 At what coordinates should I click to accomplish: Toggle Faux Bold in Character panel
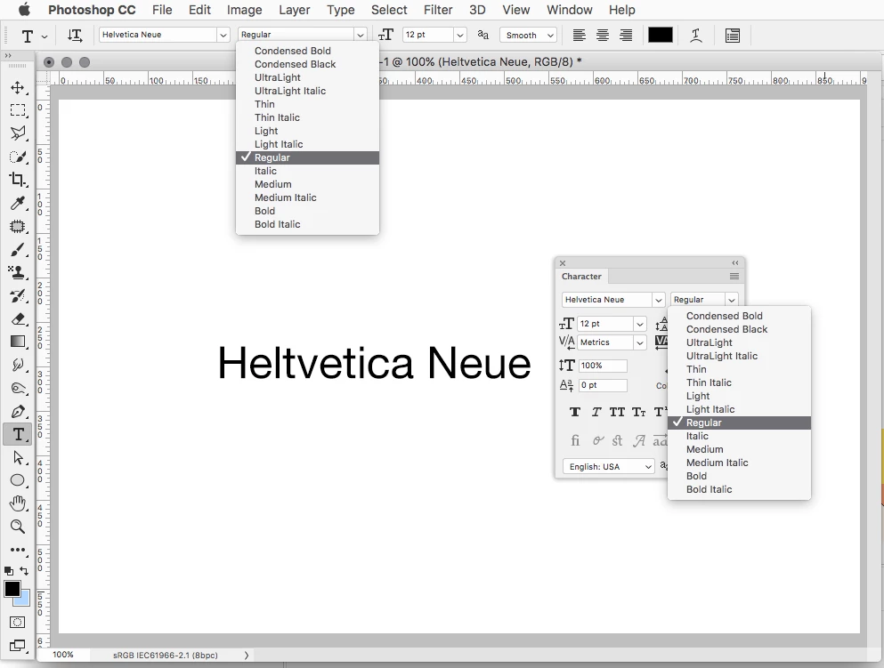[574, 412]
